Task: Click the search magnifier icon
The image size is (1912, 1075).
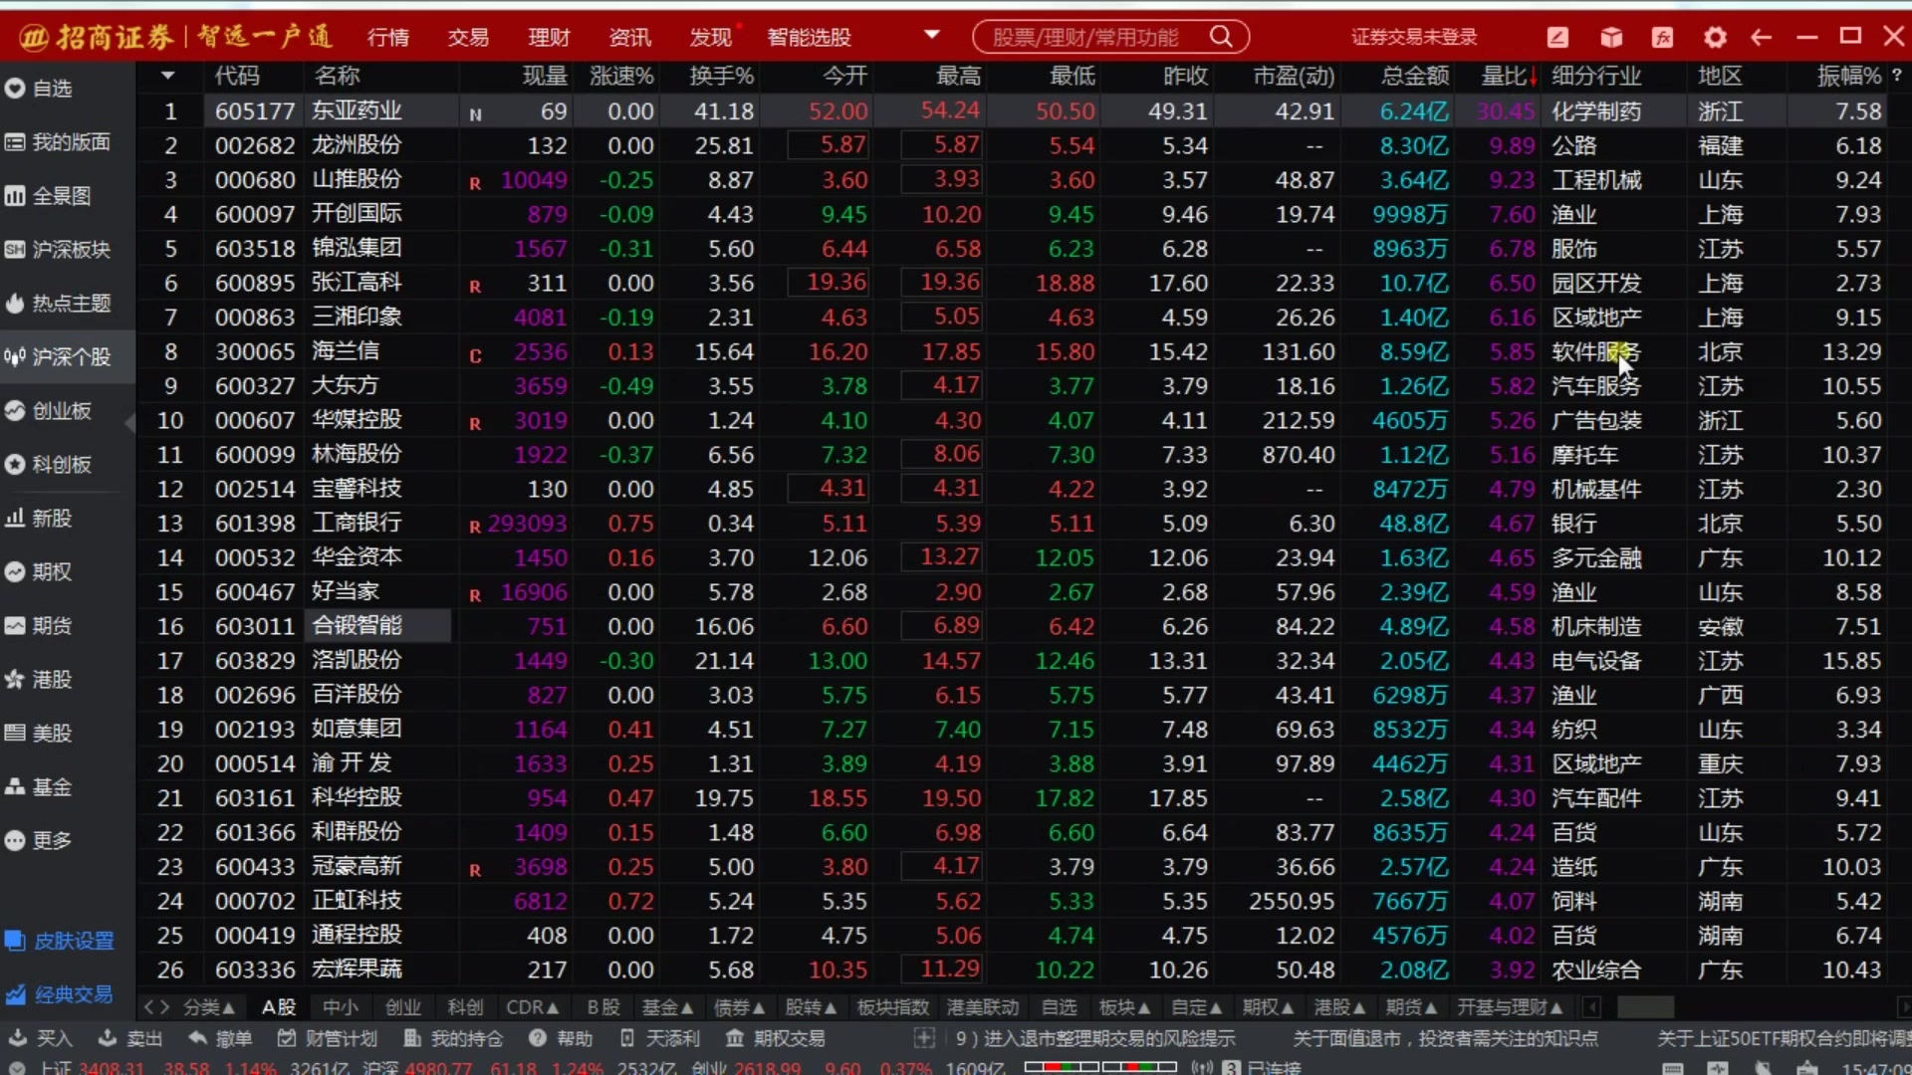Action: click(1221, 37)
